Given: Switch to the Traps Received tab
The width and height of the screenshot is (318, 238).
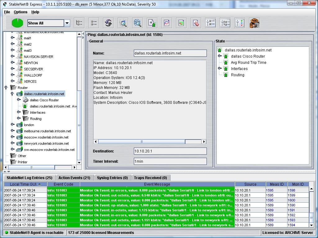Looking at the screenshot, I should 151,178.
